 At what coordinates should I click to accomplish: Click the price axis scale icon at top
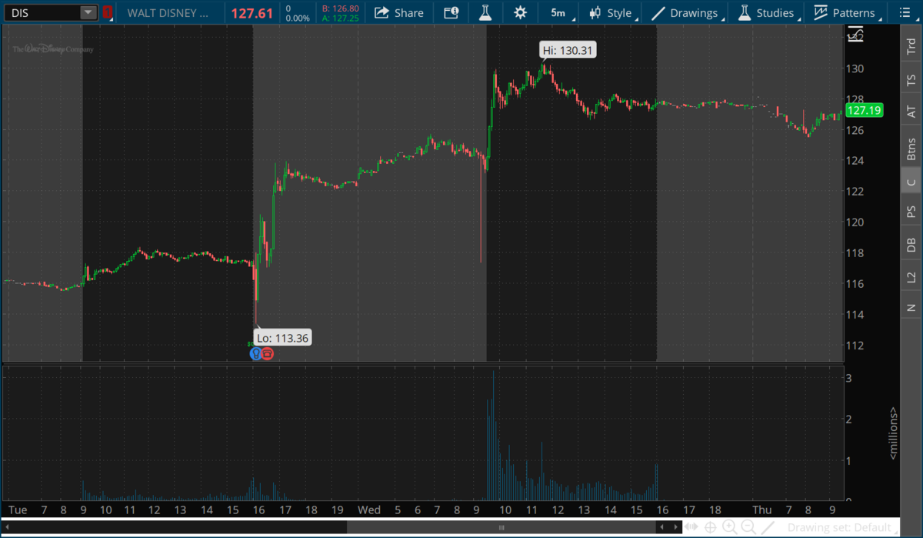coord(855,34)
